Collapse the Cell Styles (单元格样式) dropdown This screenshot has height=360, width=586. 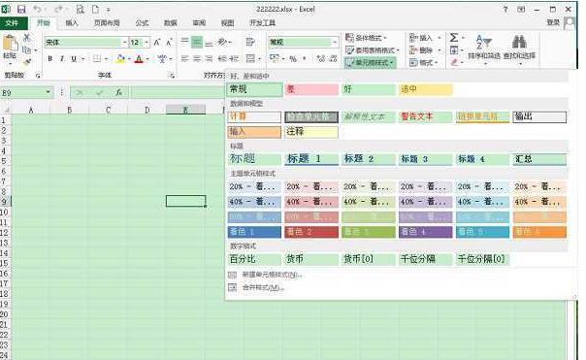click(x=370, y=62)
